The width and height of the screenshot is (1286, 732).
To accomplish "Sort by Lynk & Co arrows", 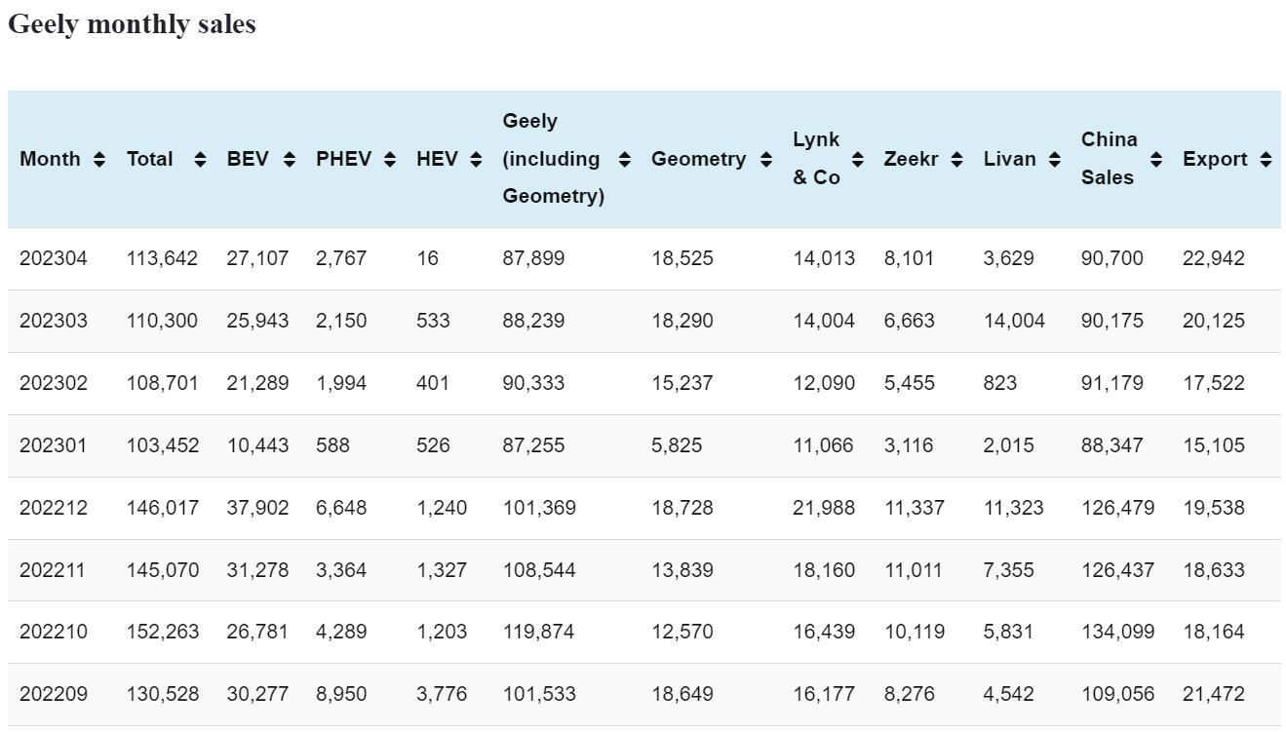I will (x=858, y=159).
